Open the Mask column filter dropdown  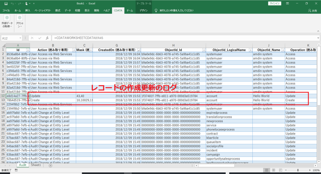click(91, 50)
